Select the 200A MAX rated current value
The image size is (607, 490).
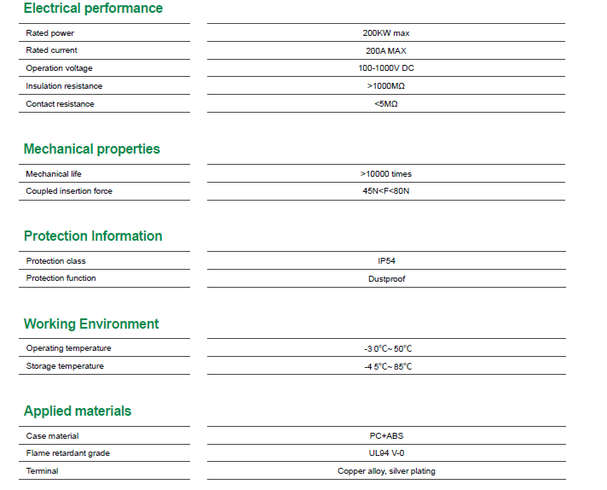pyautogui.click(x=386, y=50)
